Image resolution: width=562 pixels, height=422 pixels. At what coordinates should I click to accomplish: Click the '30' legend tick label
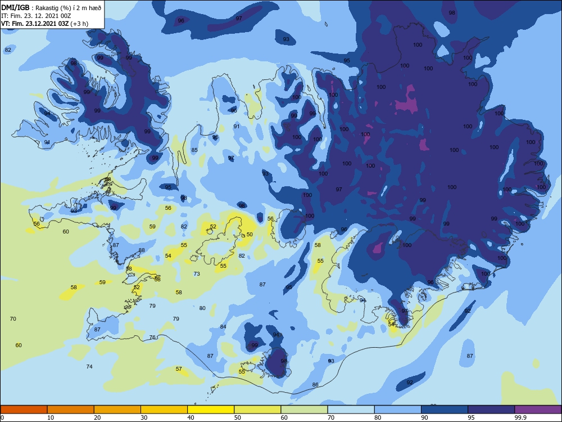144,417
